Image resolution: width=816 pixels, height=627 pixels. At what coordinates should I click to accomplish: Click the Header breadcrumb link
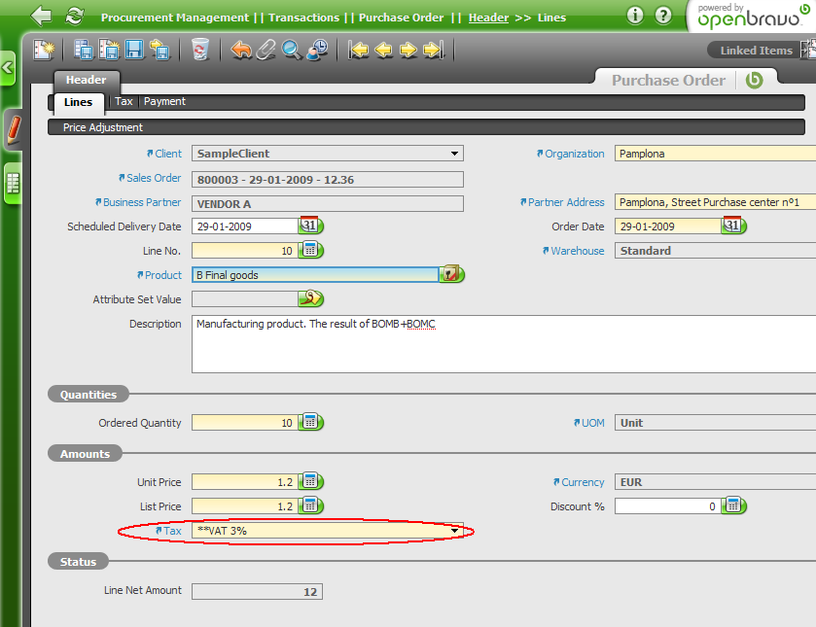tap(488, 17)
